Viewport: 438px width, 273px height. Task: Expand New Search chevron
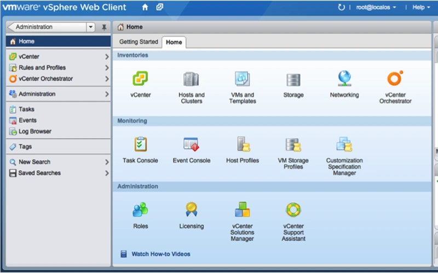pyautogui.click(x=107, y=162)
